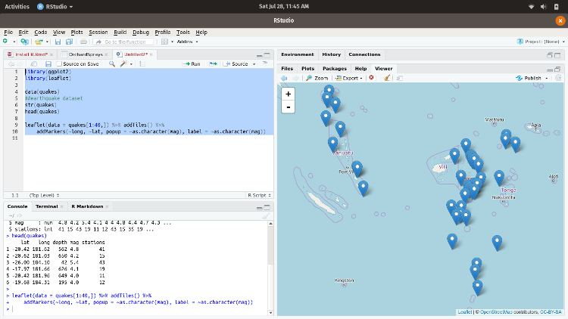Expand the Addins dropdown menu
Viewport: 568px width, 319px height.
point(186,42)
